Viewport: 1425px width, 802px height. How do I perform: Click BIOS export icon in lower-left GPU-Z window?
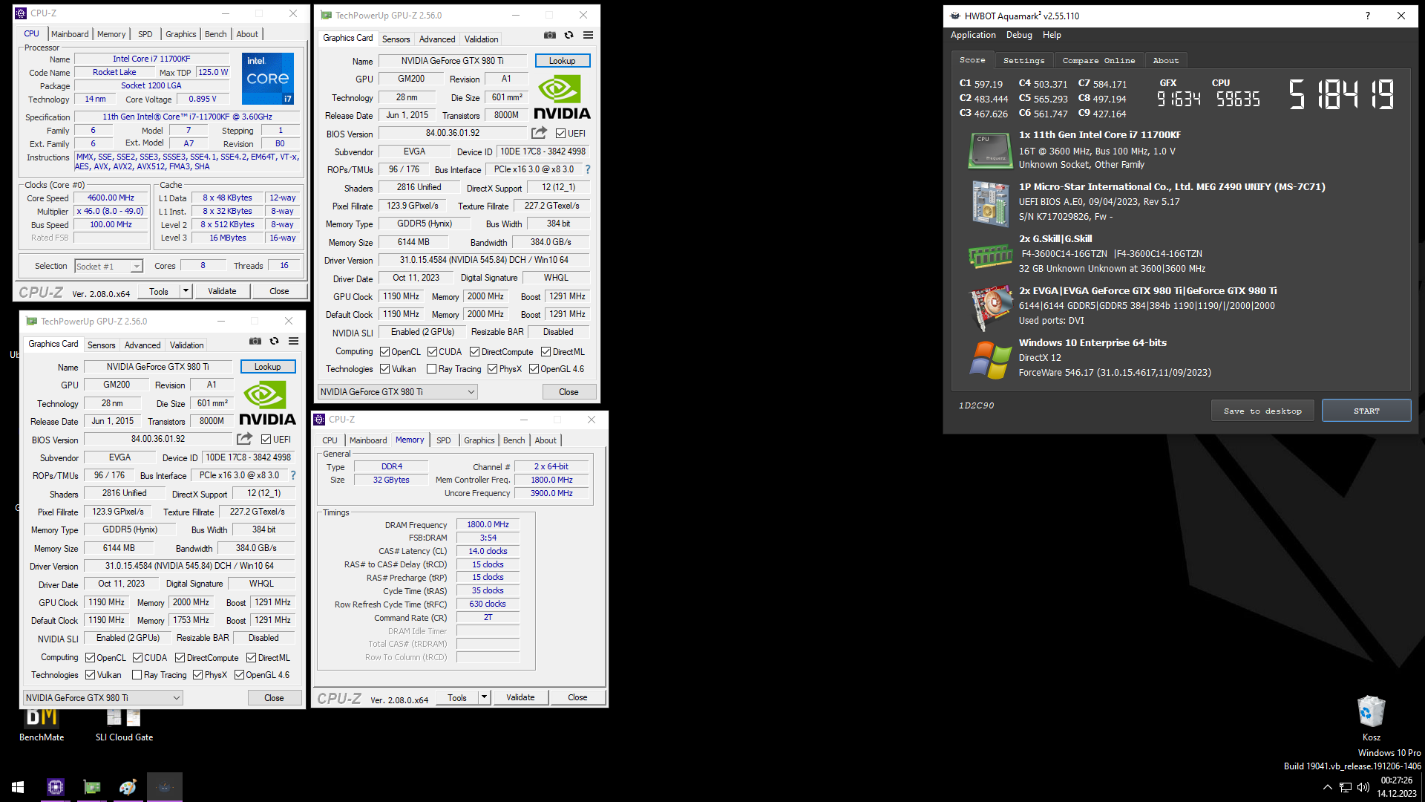[x=244, y=439]
